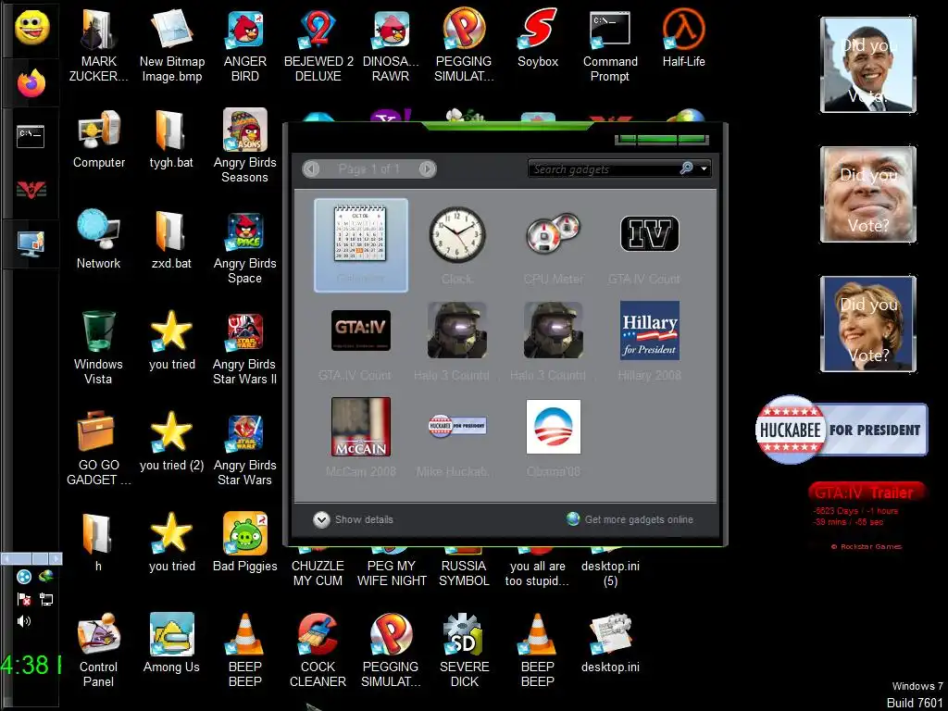Select the folder named h
948x711 pixels.
pyautogui.click(x=97, y=543)
